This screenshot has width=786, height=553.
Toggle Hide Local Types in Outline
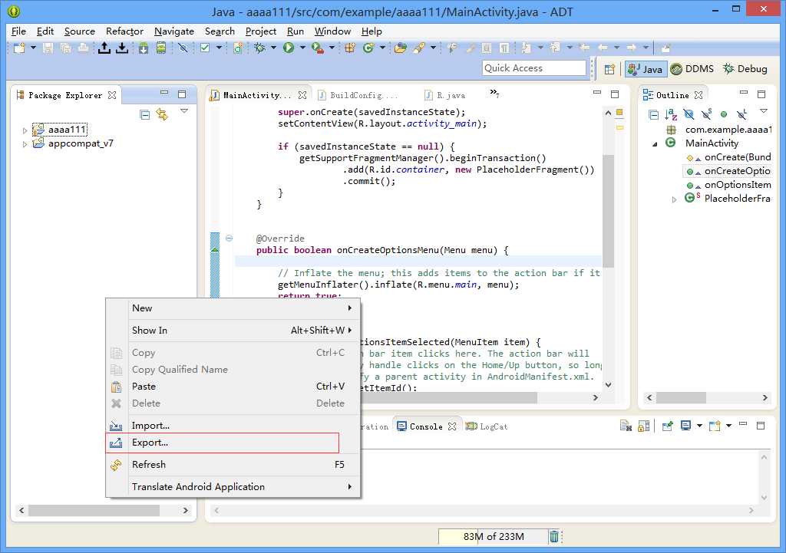point(742,115)
